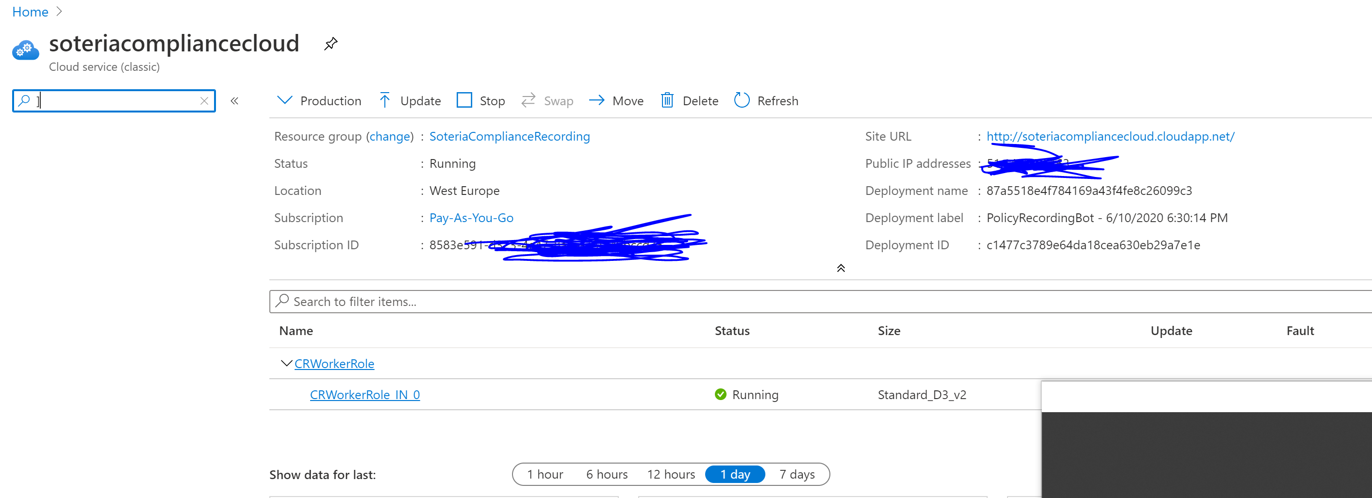This screenshot has width=1372, height=498.
Task: Enable the 12 hours time range
Action: coord(671,474)
